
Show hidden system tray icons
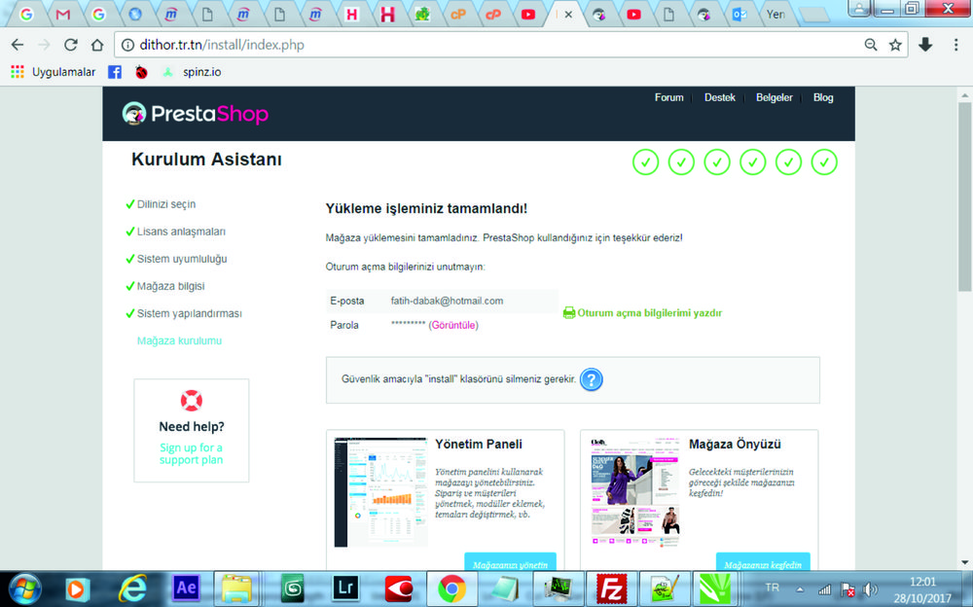(800, 589)
